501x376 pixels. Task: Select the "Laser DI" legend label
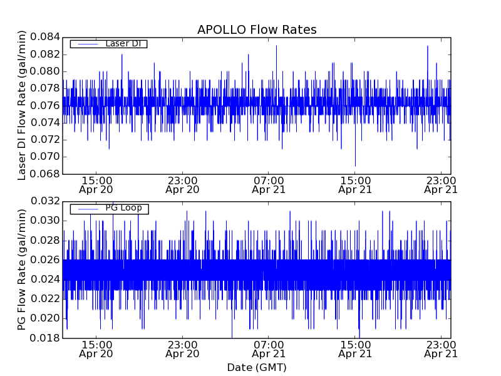pos(123,43)
